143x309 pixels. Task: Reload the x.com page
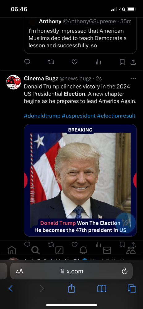pos(124,271)
